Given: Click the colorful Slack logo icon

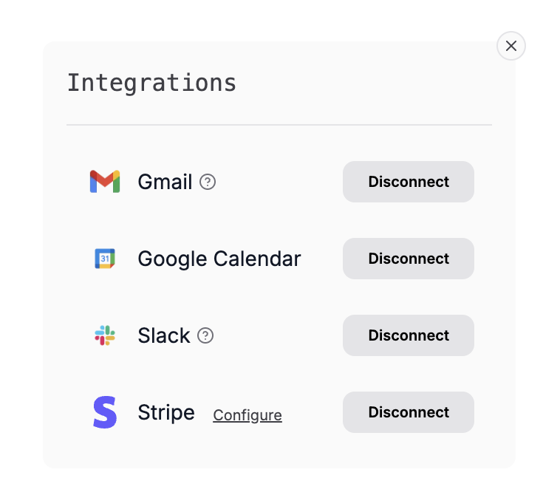Looking at the screenshot, I should click(105, 335).
